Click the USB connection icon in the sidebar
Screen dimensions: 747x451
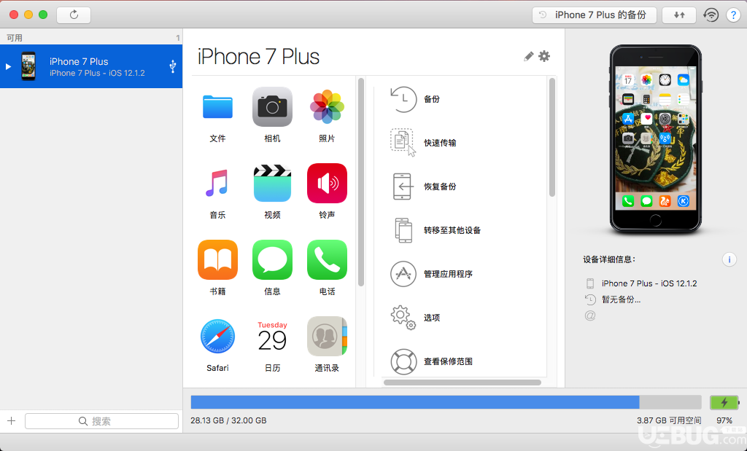[x=172, y=66]
